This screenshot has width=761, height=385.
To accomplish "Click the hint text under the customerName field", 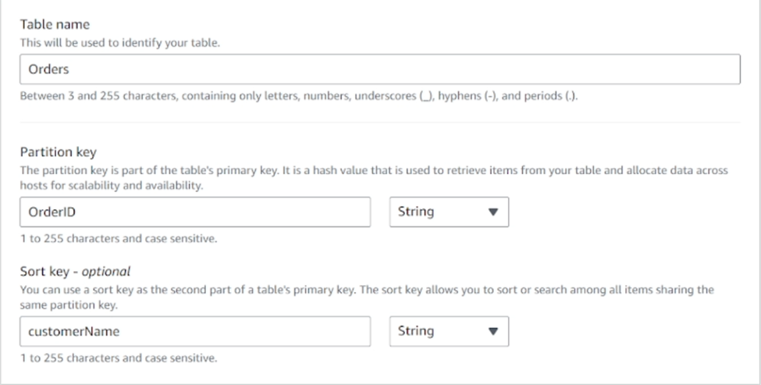I will pyautogui.click(x=119, y=358).
